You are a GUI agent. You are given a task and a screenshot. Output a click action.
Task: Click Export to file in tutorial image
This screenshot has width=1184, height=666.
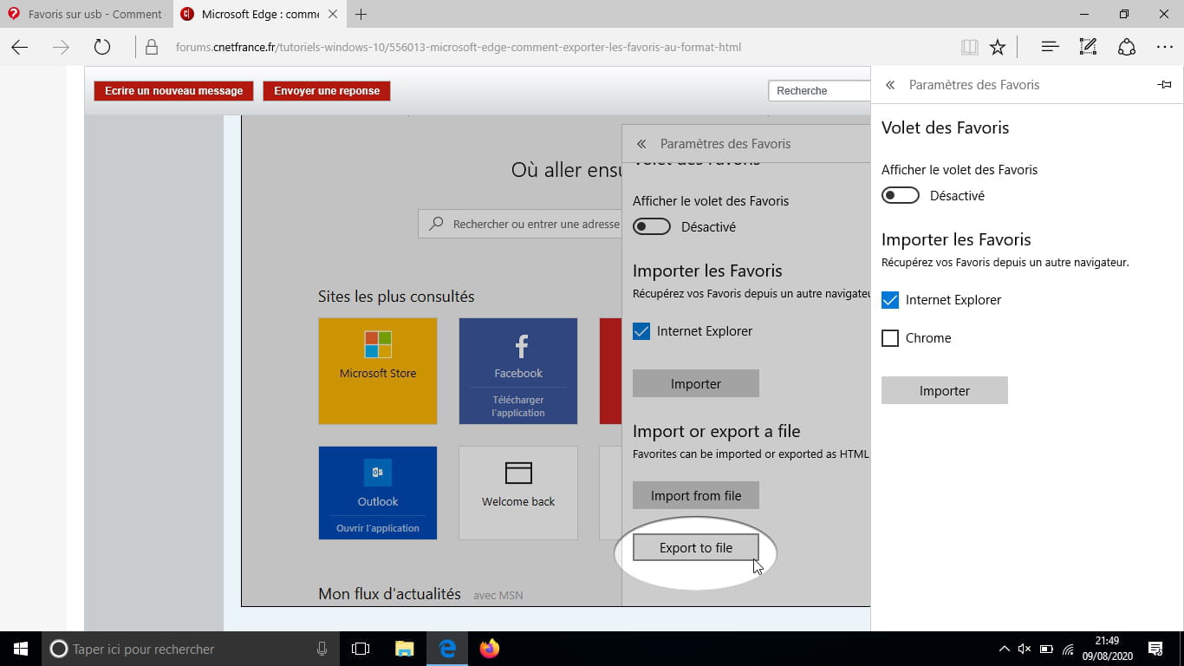[696, 548]
